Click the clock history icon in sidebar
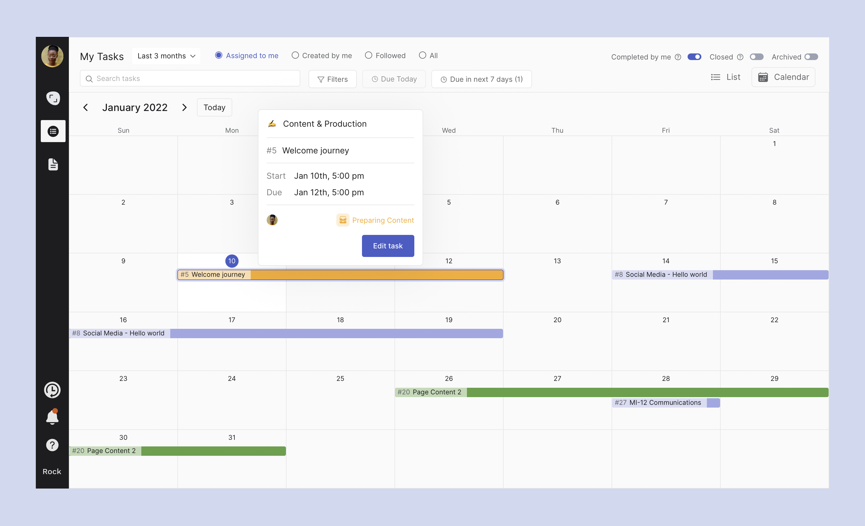This screenshot has width=865, height=526. click(x=52, y=390)
